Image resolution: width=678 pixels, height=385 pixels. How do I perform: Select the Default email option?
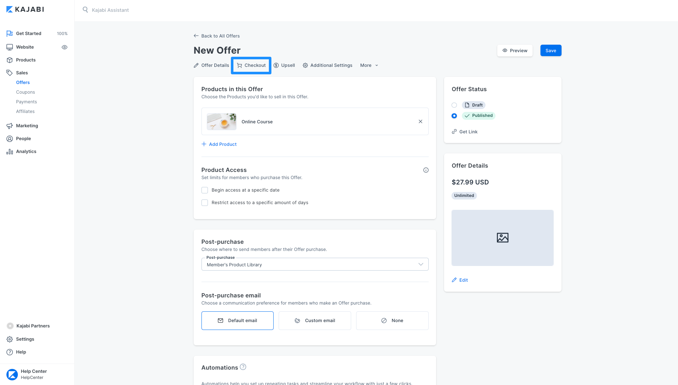coord(238,321)
